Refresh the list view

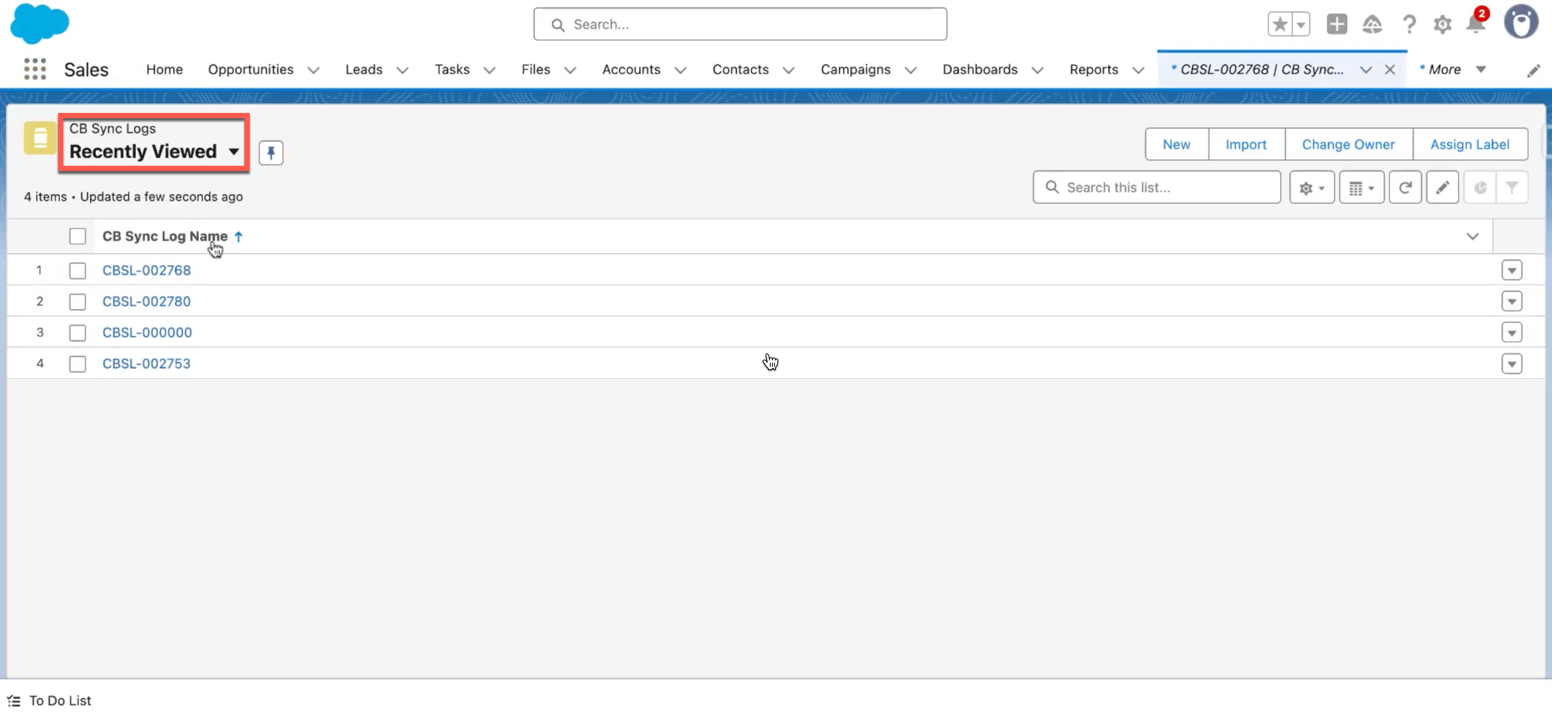[1404, 188]
